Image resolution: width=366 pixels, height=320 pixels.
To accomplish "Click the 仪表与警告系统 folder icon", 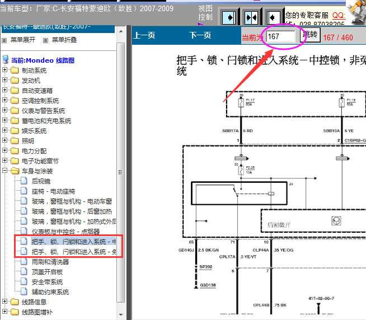I will pos(15,110).
